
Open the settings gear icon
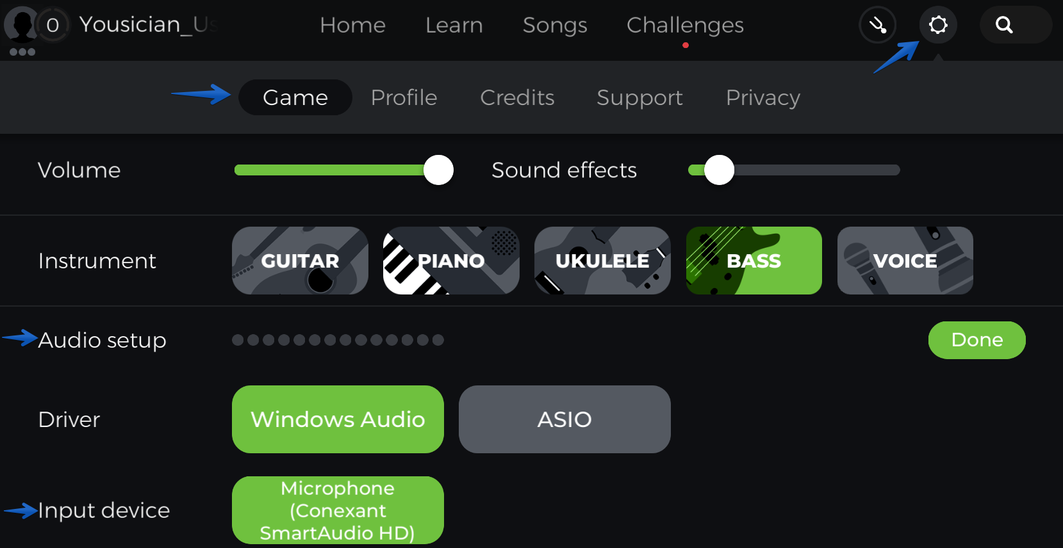(938, 25)
